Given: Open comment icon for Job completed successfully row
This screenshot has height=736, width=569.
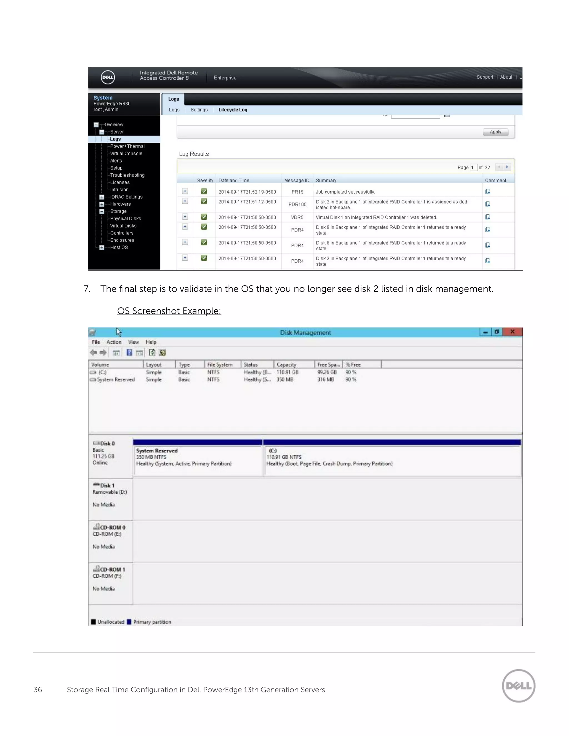Looking at the screenshot, I should [487, 191].
